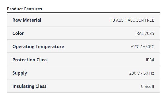Click the RAL 7035 color value
The width and height of the screenshot is (164, 100).
(145, 34)
